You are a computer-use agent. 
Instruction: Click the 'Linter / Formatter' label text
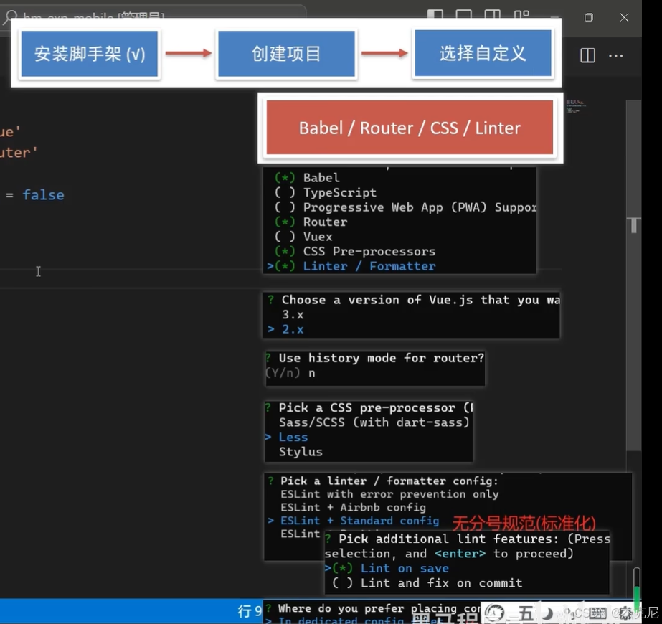tap(369, 266)
